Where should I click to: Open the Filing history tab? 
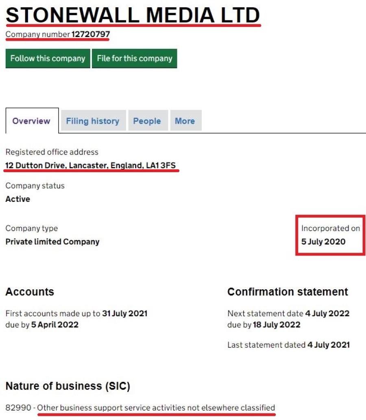coord(93,121)
